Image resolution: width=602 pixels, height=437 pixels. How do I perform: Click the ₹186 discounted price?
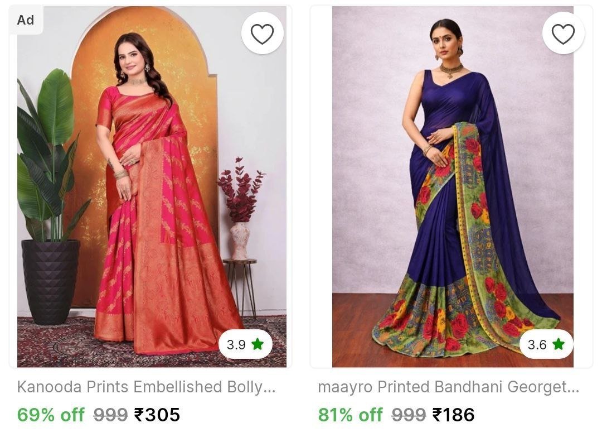click(x=453, y=415)
